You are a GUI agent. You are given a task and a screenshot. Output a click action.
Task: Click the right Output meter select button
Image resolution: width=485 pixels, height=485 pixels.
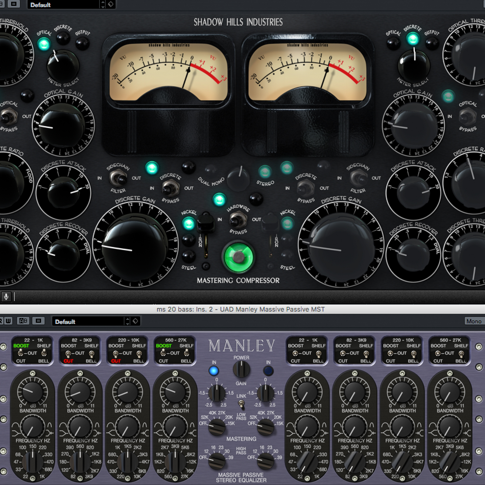432,44
